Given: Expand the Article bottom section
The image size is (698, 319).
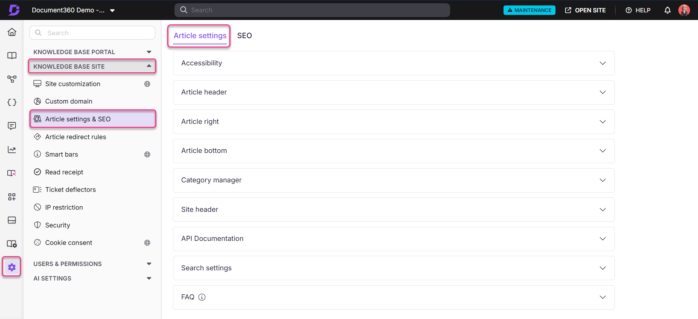Looking at the screenshot, I should tap(394, 151).
